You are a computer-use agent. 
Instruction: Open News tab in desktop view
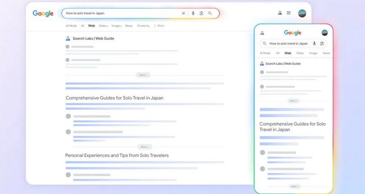129,26
